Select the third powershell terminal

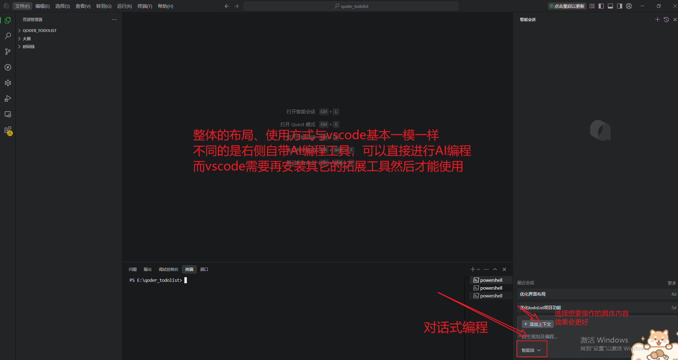point(491,296)
